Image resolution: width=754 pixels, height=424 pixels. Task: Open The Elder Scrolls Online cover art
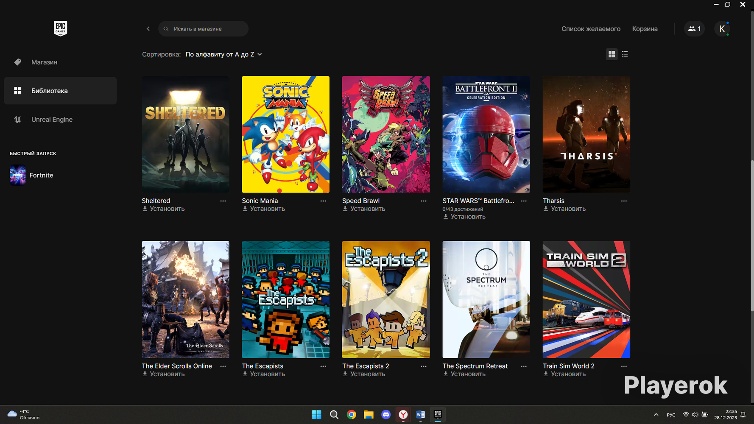(185, 300)
